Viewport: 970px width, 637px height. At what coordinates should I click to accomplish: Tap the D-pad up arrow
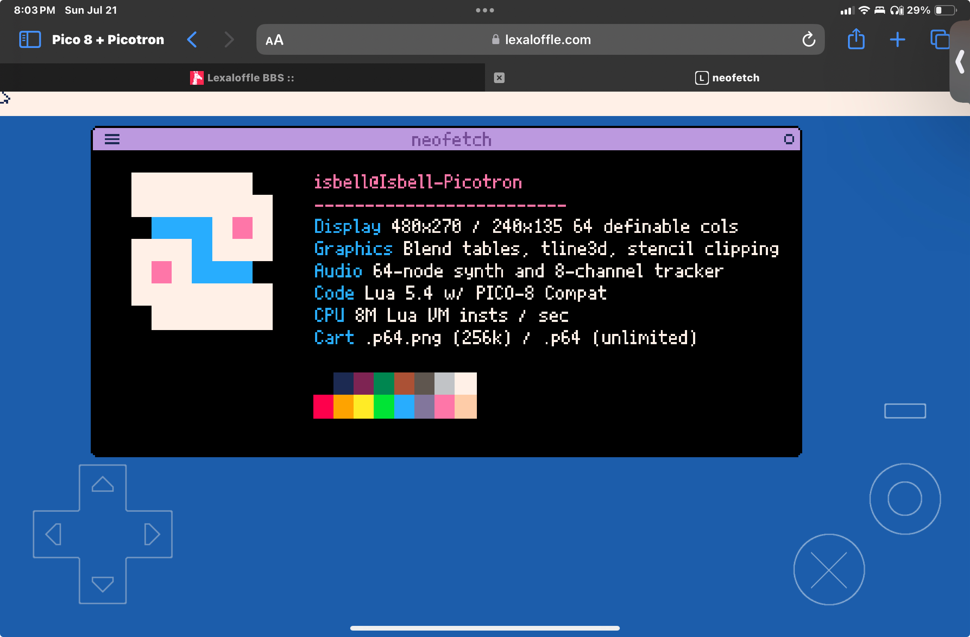(103, 485)
